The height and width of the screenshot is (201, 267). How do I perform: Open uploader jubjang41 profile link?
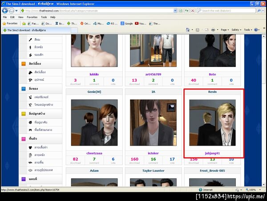(x=212, y=153)
